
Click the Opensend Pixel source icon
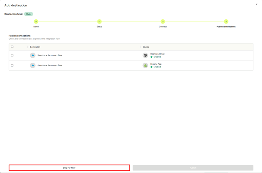pyautogui.click(x=145, y=55)
